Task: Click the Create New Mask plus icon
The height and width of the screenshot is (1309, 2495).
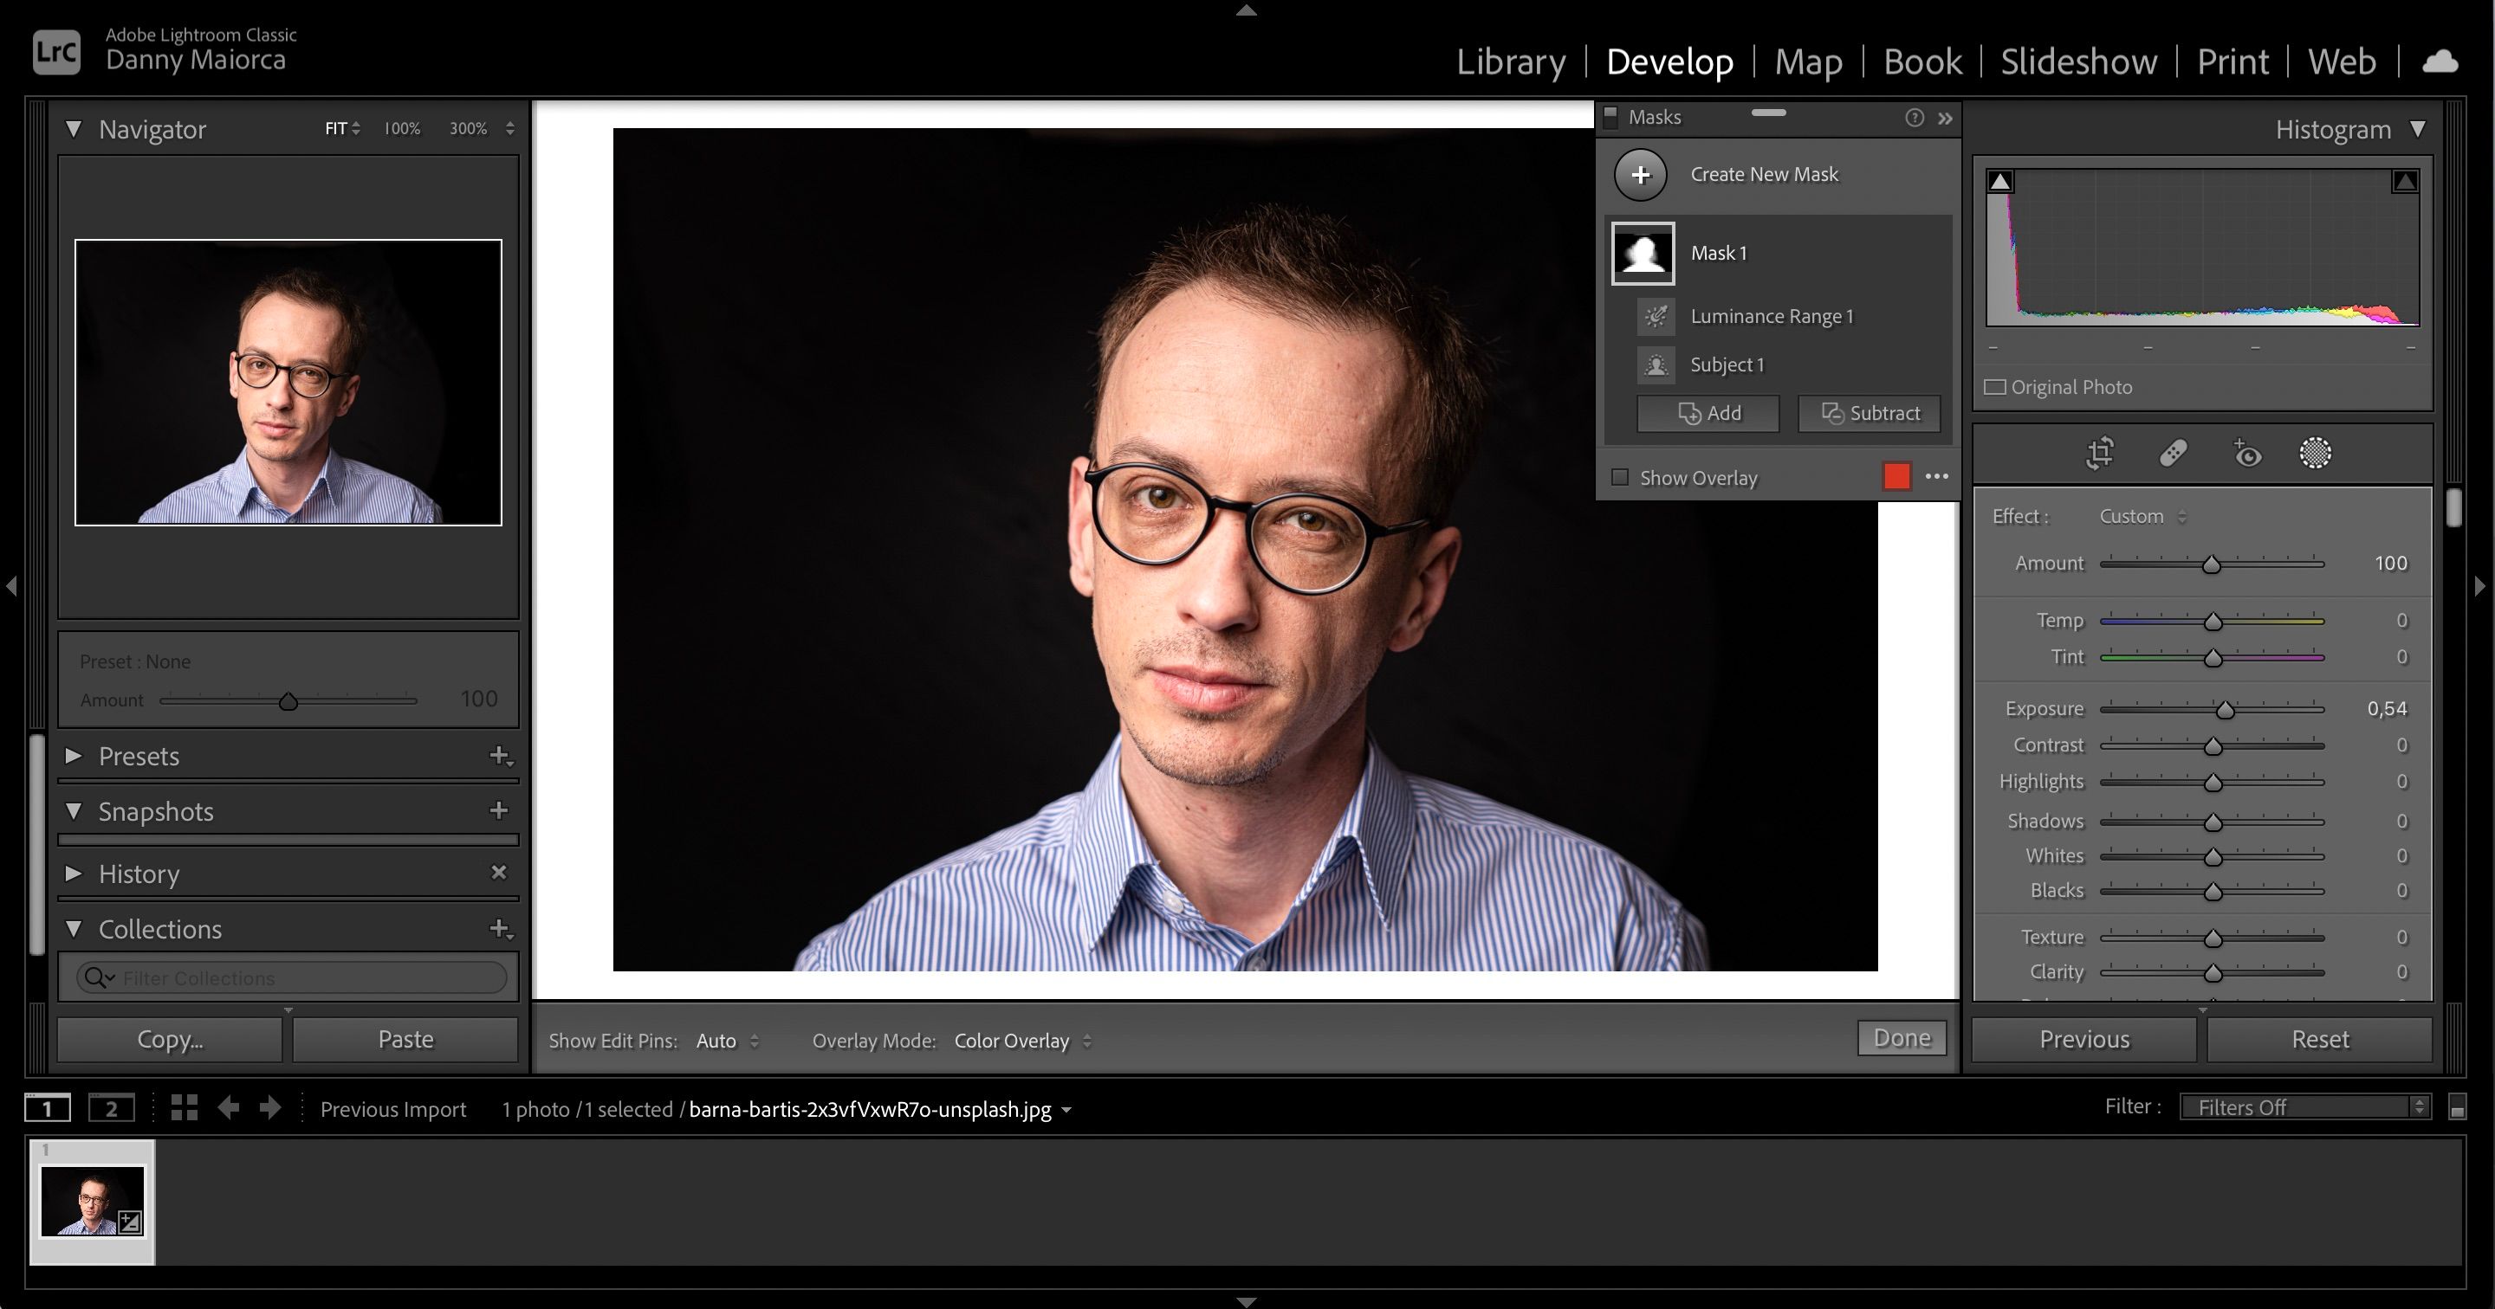Action: [x=1642, y=175]
